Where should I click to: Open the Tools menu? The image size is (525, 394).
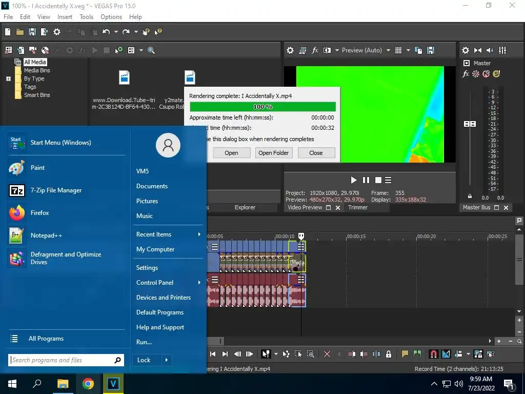[86, 17]
